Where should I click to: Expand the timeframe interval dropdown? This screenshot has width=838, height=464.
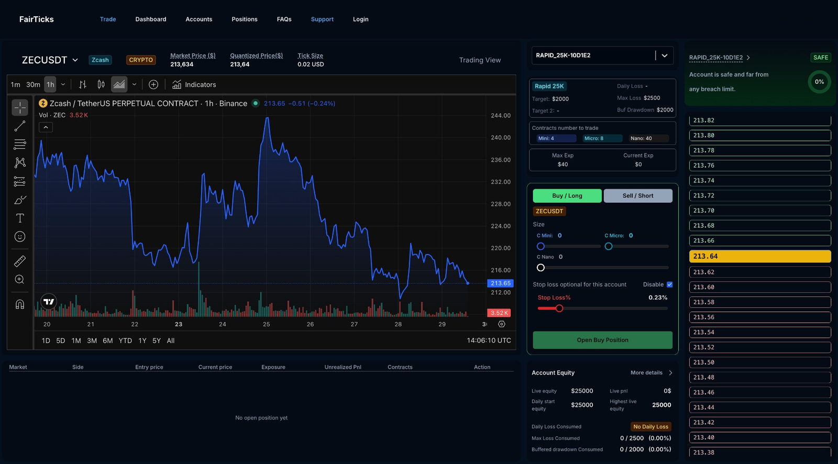click(x=63, y=84)
